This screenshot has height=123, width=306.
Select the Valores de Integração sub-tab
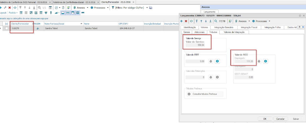234,32
